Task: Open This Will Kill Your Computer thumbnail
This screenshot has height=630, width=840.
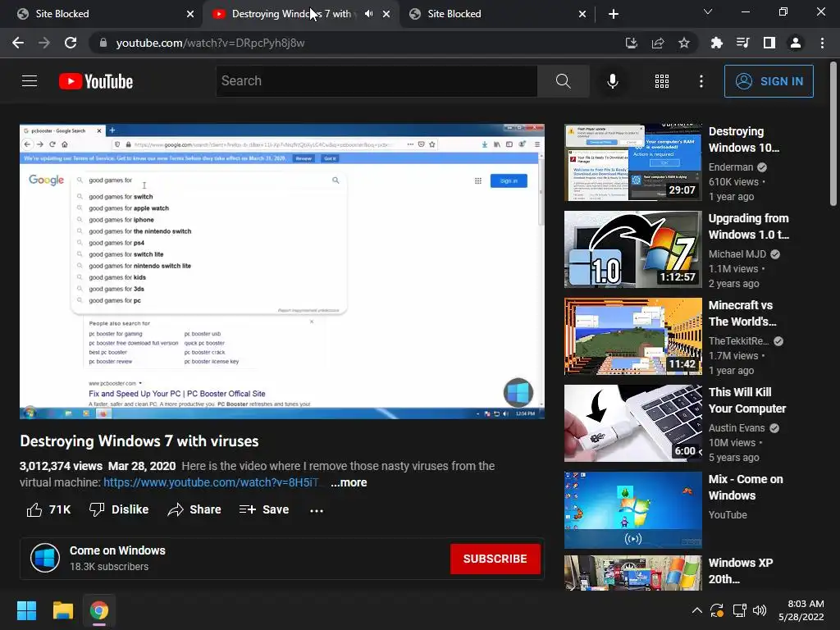Action: click(x=632, y=423)
